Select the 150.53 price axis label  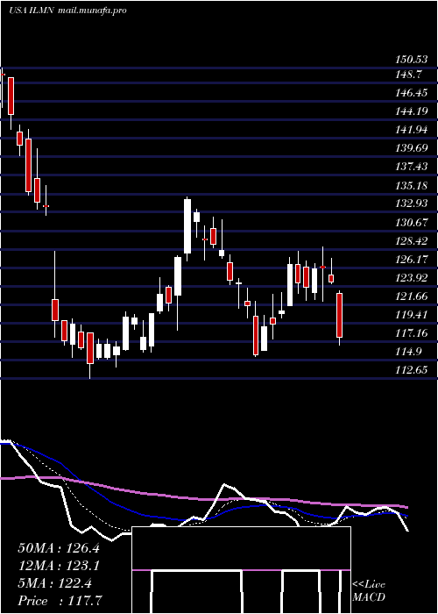point(411,60)
